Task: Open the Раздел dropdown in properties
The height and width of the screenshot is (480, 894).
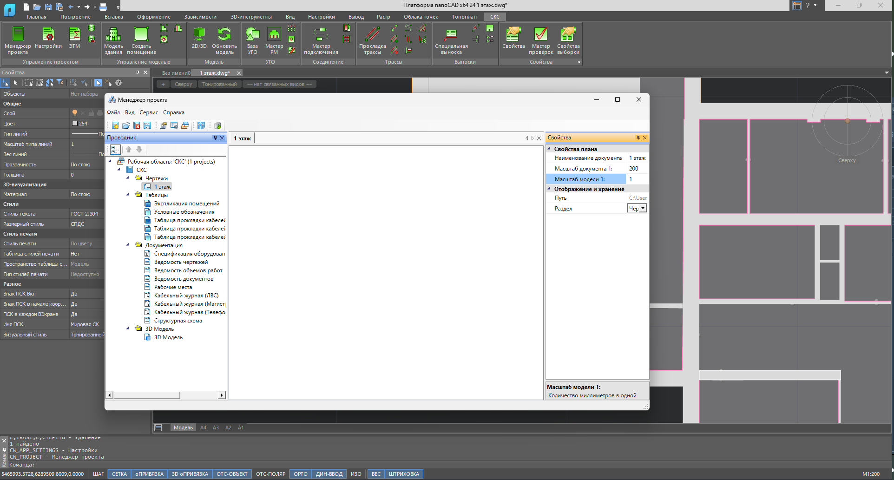Action: pyautogui.click(x=643, y=209)
